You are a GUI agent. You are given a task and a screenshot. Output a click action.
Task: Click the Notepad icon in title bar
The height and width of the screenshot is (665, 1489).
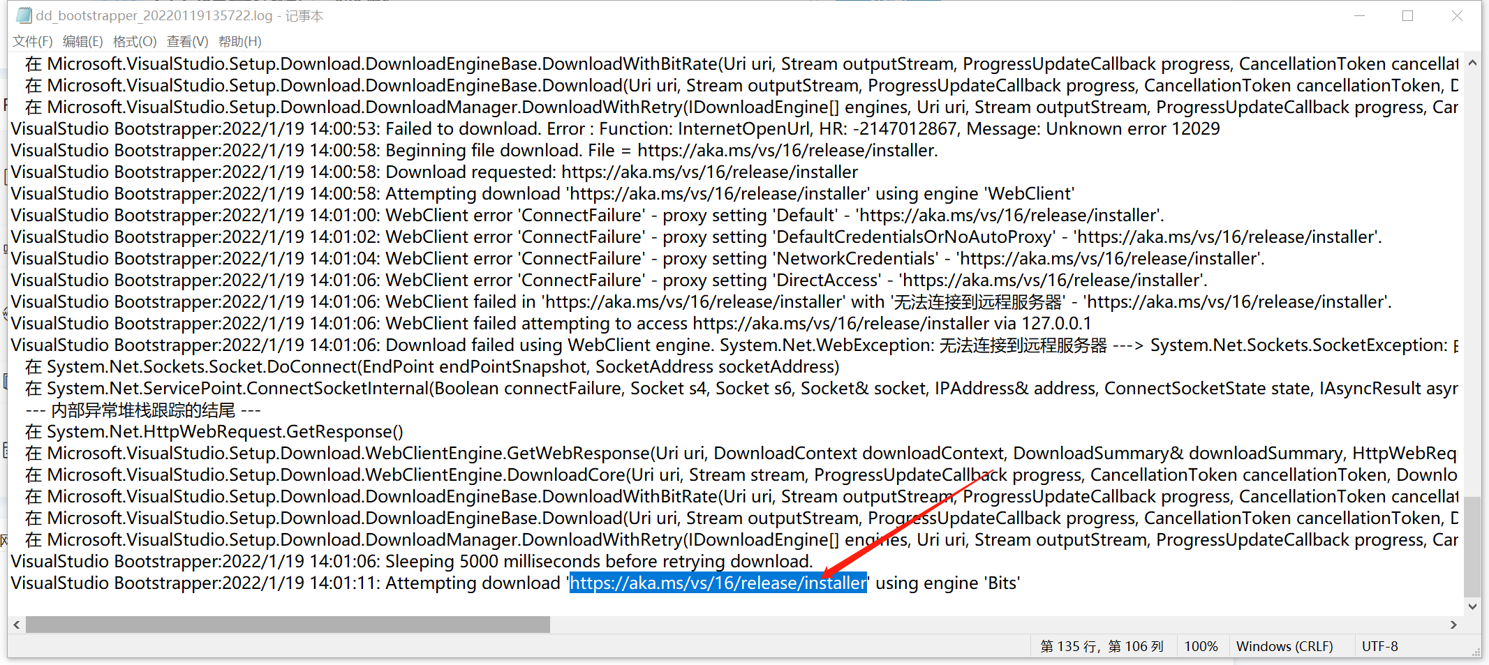24,15
